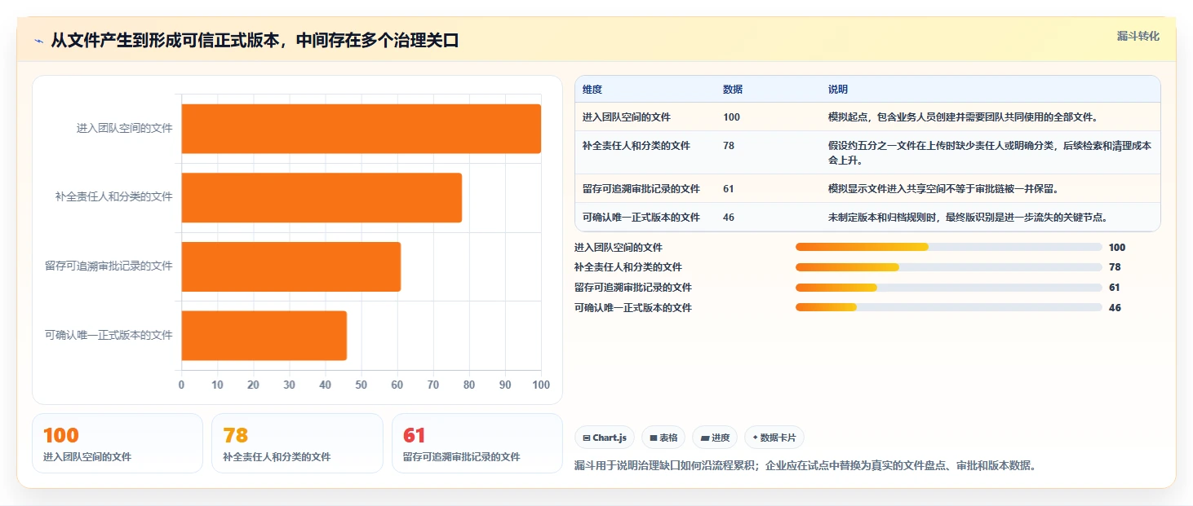Click the footer note starting with 漏斗用于说明
This screenshot has width=1193, height=506.
[x=805, y=466]
